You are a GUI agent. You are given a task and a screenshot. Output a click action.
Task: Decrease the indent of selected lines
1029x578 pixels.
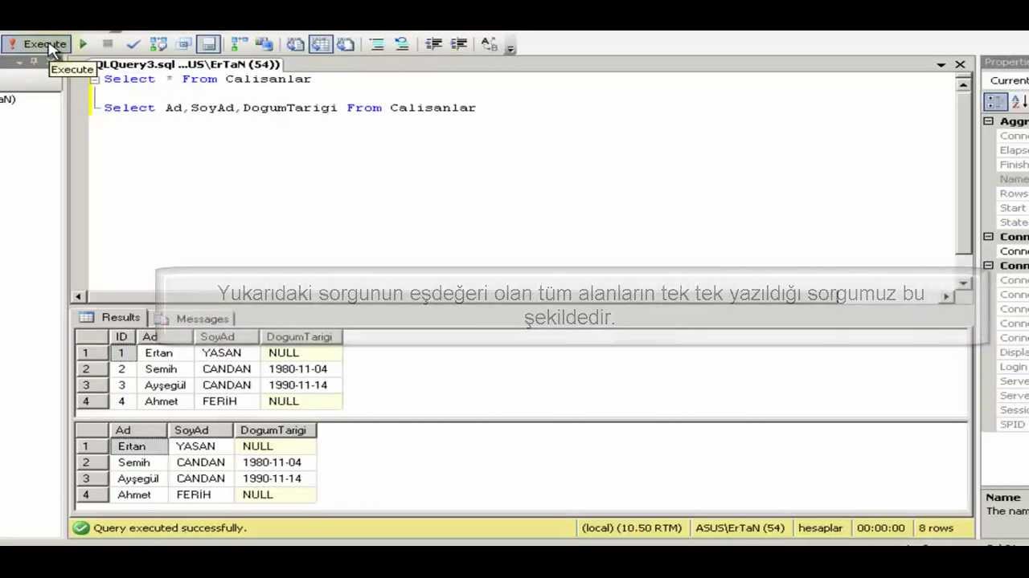(433, 44)
